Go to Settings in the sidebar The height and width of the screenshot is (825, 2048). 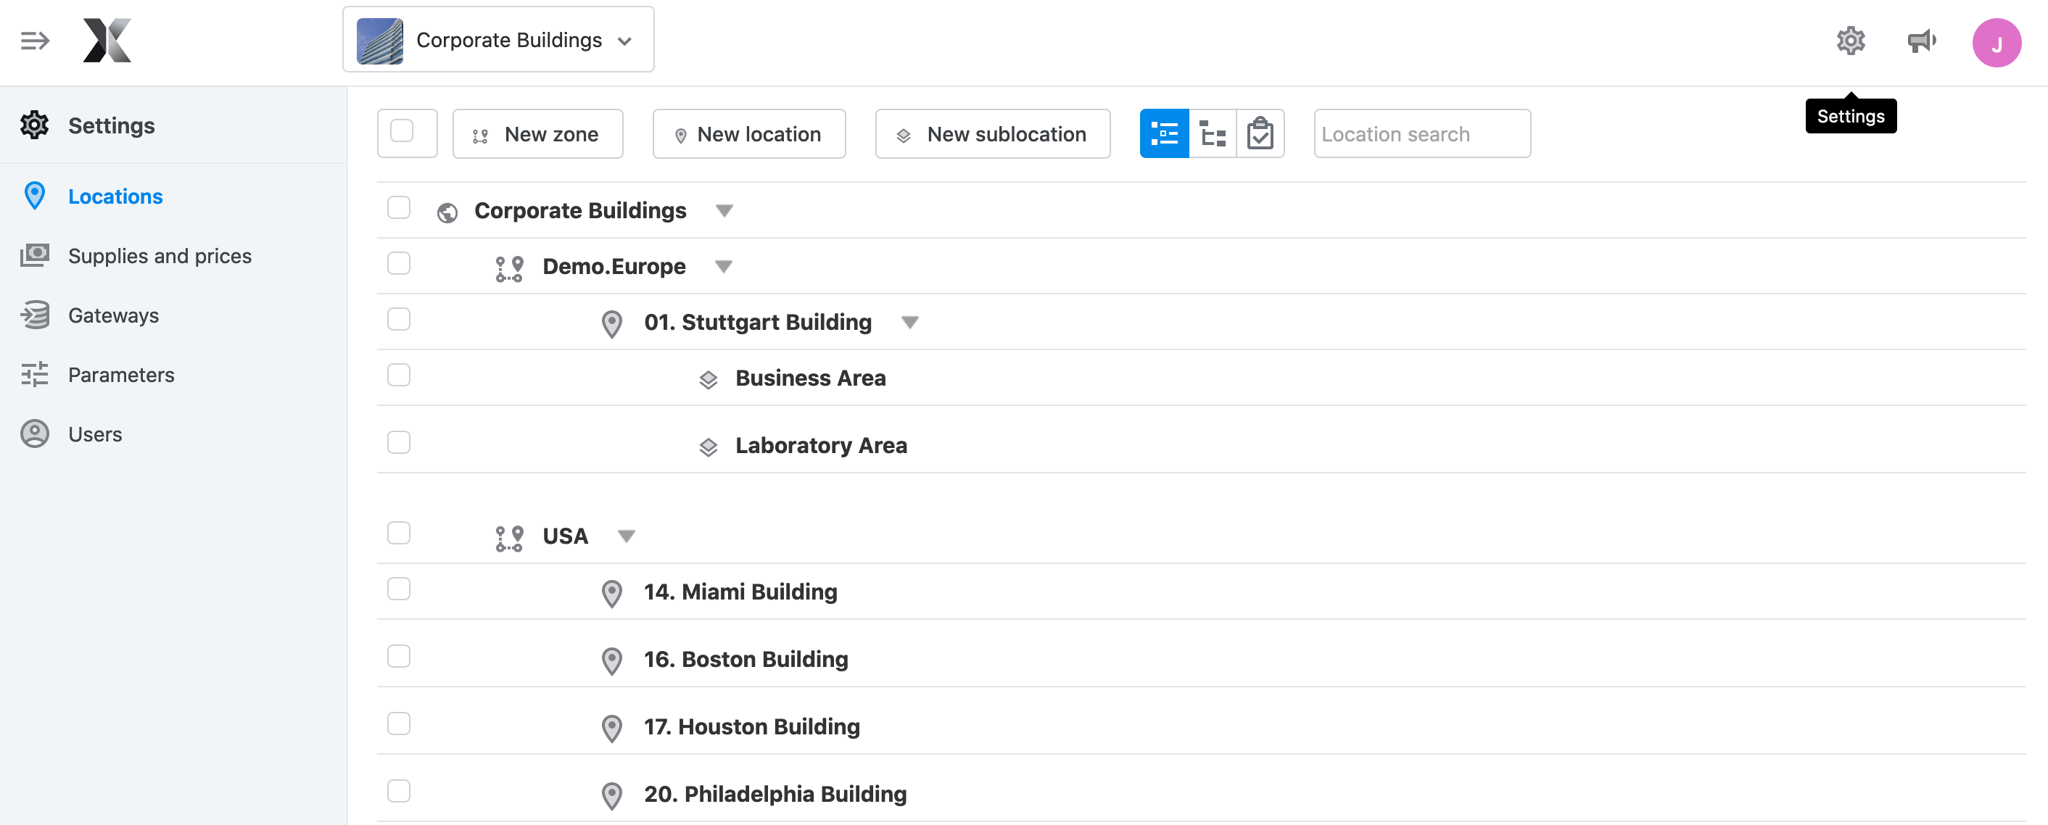coord(111,125)
